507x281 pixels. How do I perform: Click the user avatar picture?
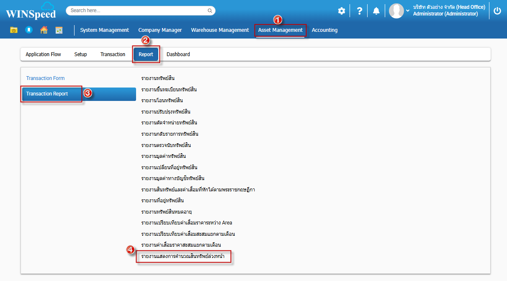(x=396, y=11)
